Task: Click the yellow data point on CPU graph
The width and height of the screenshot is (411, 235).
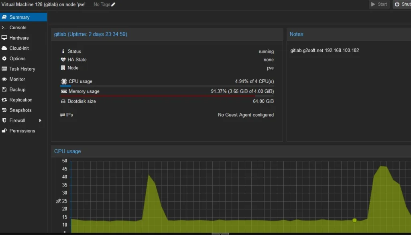Action: (x=354, y=220)
